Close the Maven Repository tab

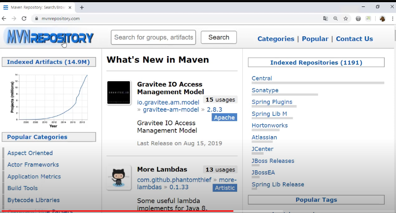click(70, 8)
